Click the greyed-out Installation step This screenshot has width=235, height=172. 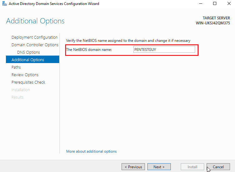(21, 90)
